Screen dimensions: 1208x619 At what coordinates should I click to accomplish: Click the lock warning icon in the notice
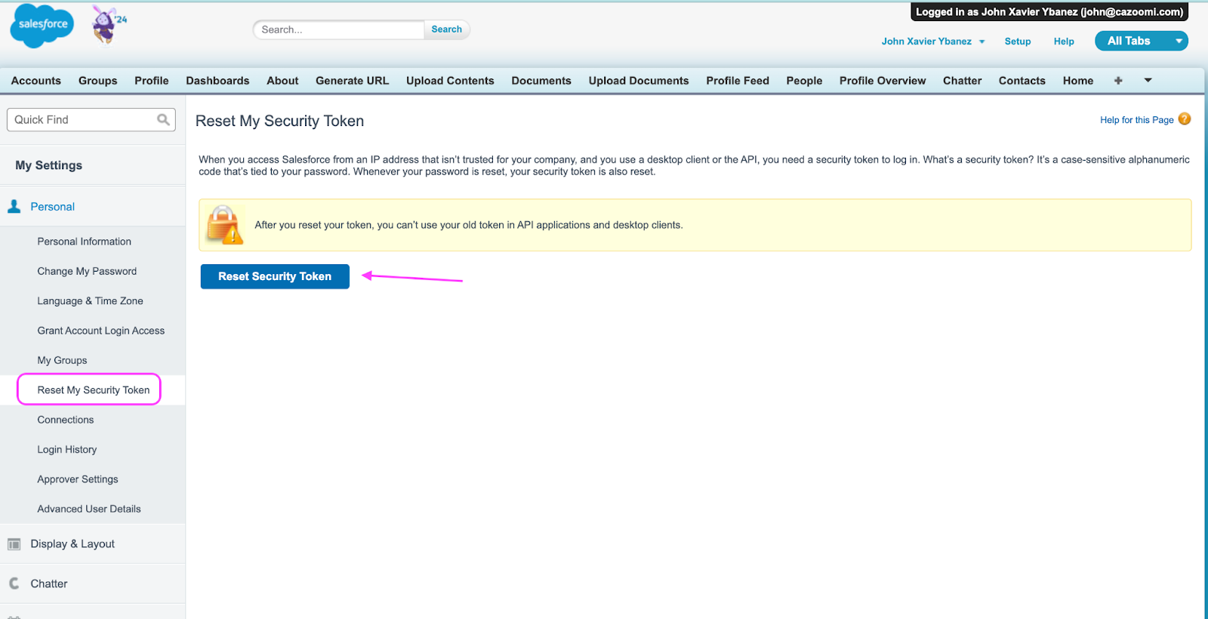(x=224, y=225)
